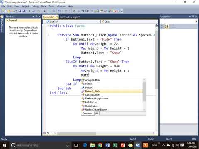Click the Step Over toolbar icon
199x149 pixels.
tap(87, 11)
